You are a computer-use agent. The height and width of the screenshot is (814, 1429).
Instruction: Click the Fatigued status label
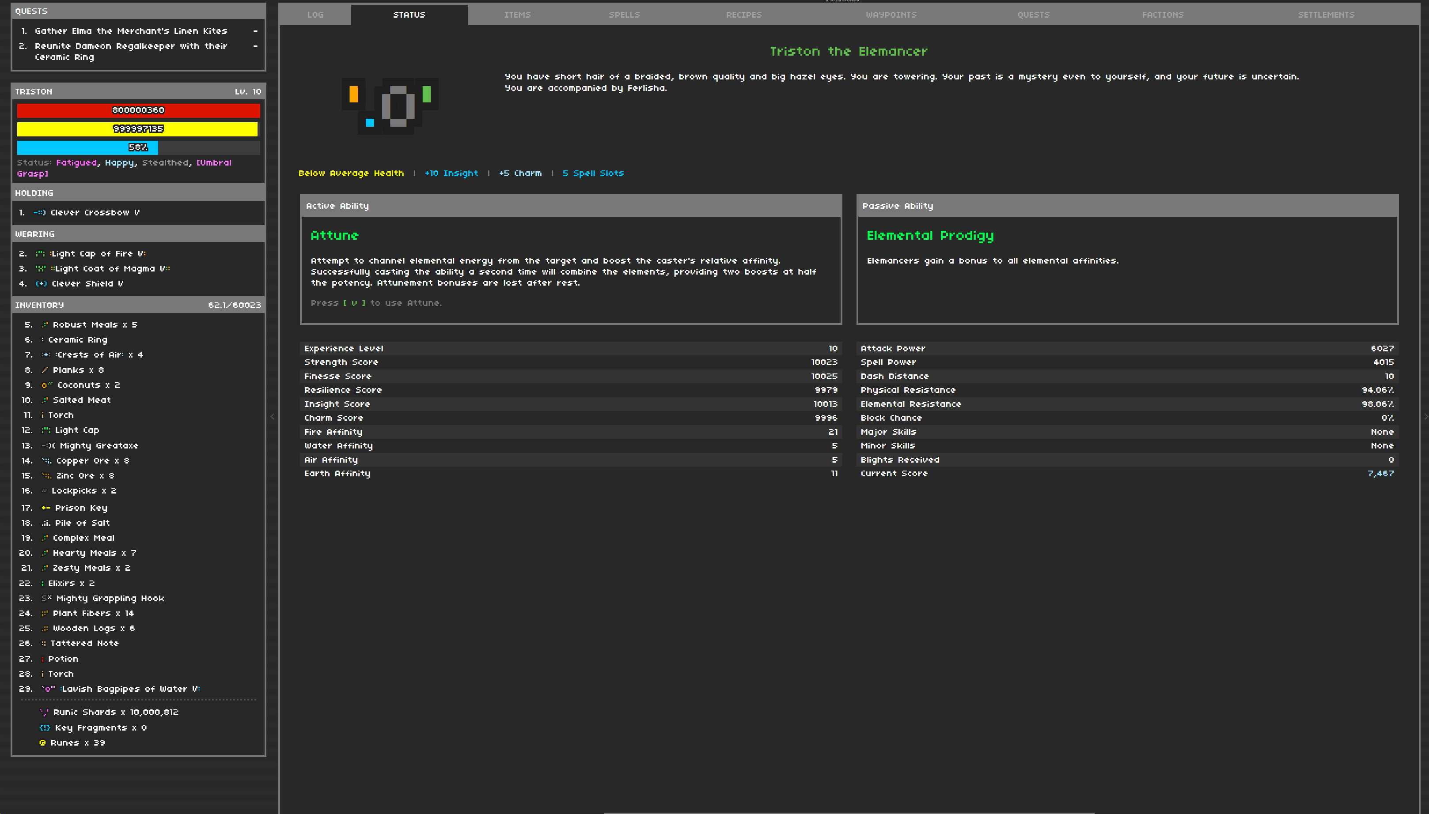tap(76, 163)
